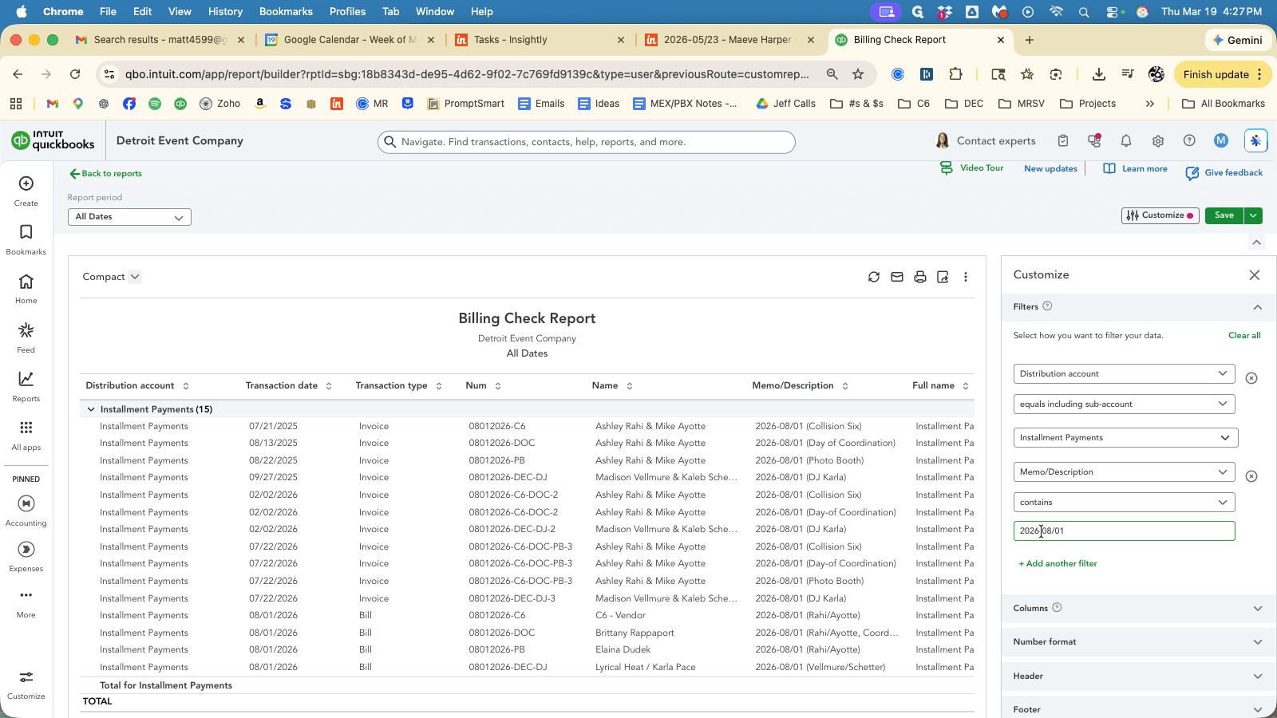Open the QuickBooks help question icon

point(1189,141)
